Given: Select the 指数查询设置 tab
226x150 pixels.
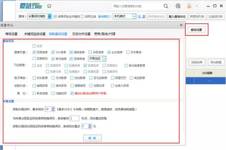Looking at the screenshot, I should point(58,34).
